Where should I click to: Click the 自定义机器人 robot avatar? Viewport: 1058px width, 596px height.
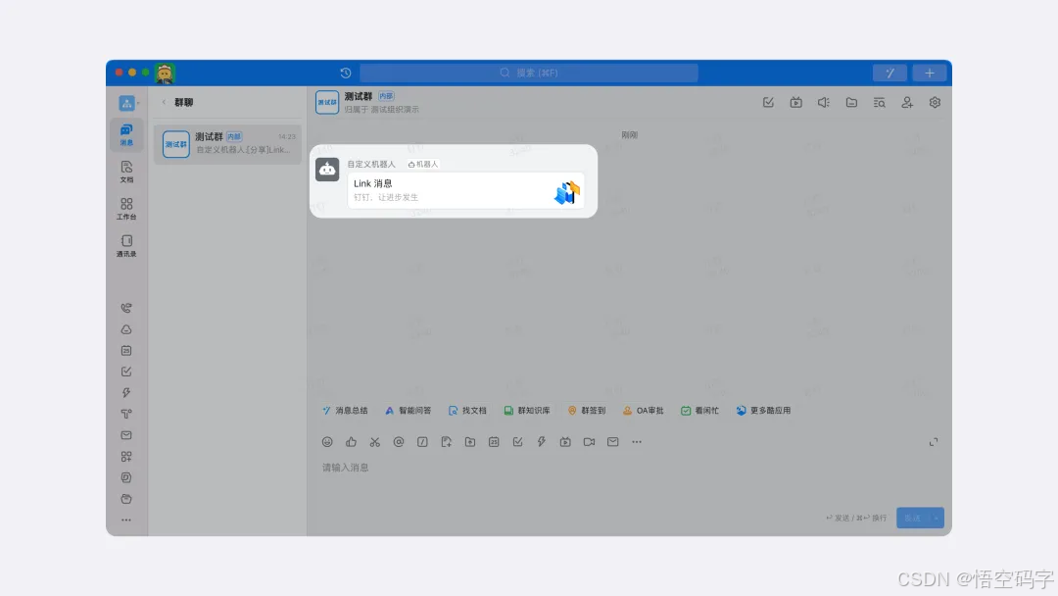click(327, 170)
